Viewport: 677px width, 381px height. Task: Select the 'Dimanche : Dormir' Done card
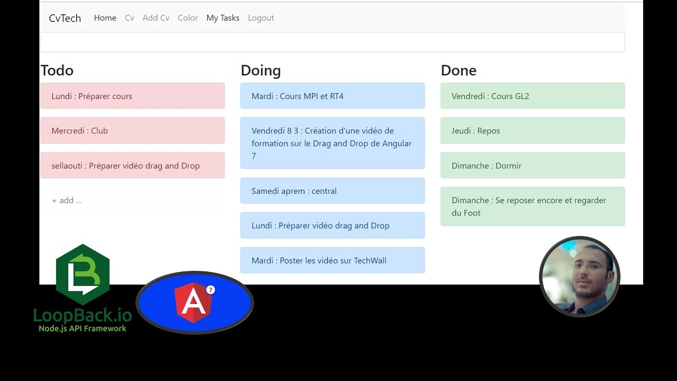(533, 166)
